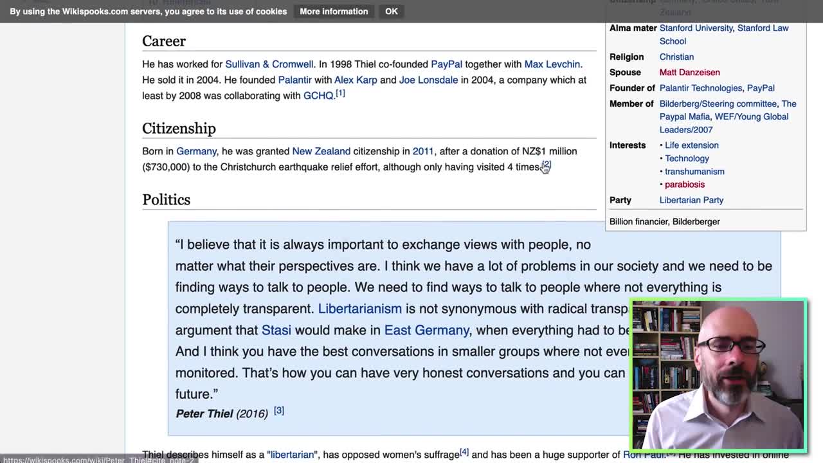Open the Christian religion link
The image size is (823, 463).
click(676, 57)
